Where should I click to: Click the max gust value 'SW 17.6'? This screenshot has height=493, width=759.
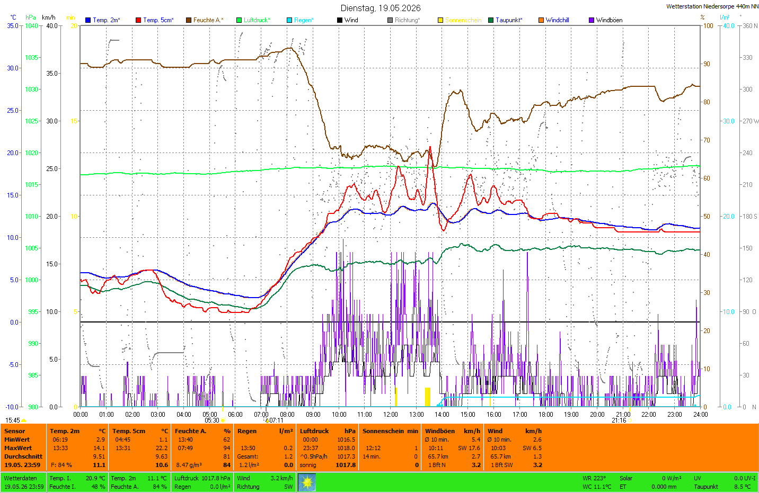pyautogui.click(x=469, y=448)
